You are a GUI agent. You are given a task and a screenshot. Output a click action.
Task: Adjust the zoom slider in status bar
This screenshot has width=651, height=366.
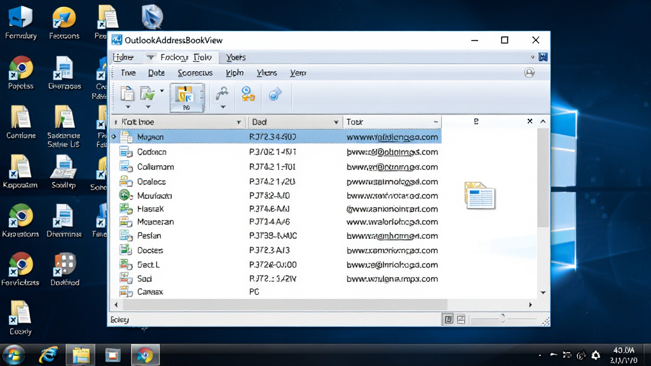tap(502, 319)
